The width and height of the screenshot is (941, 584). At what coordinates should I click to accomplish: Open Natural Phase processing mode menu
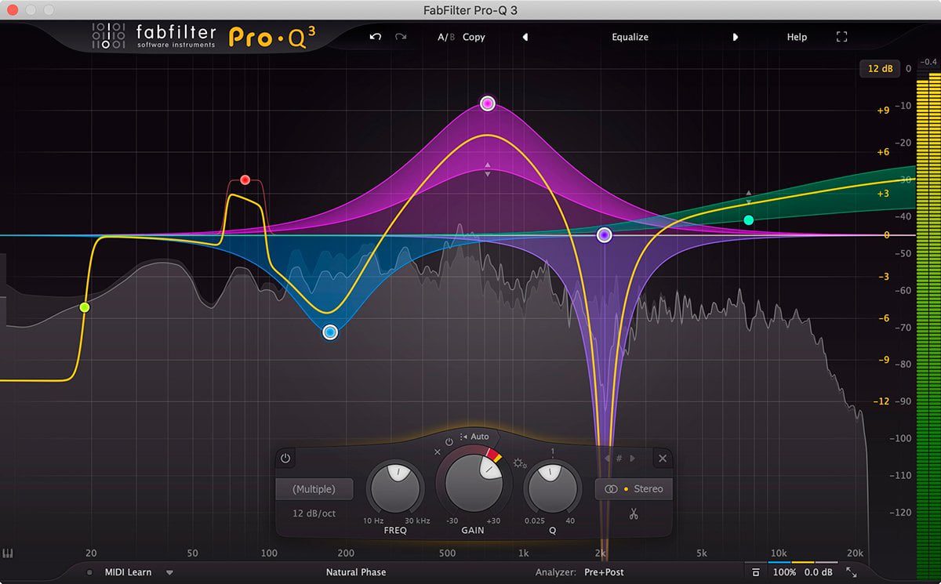pos(356,572)
